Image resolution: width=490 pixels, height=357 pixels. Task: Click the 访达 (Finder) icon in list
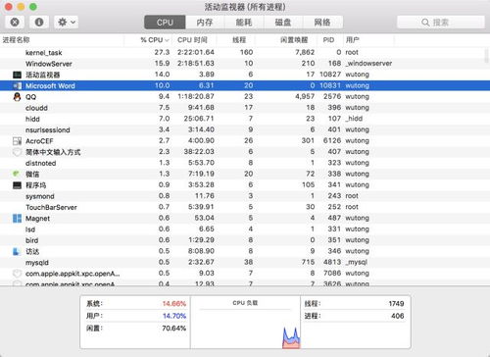click(16, 251)
